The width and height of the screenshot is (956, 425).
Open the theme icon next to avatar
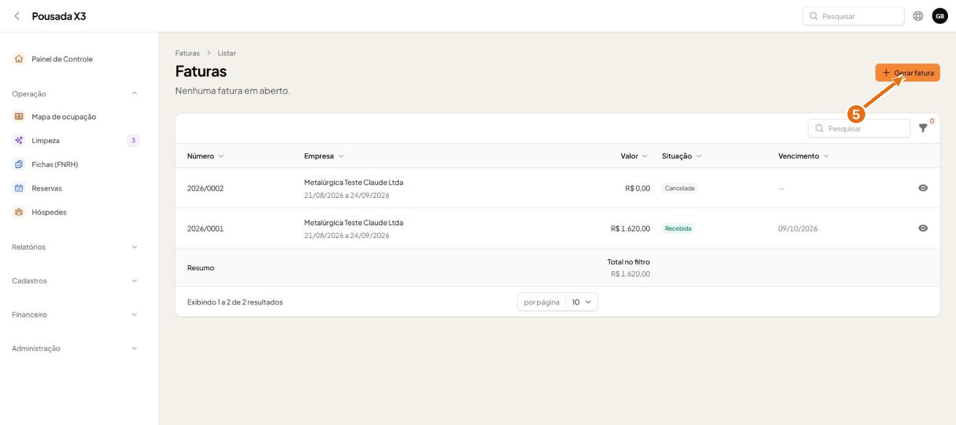point(918,16)
